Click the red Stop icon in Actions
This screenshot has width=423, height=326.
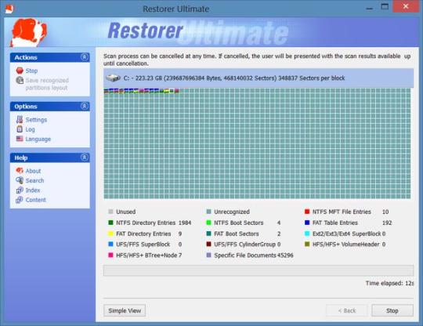coord(20,71)
